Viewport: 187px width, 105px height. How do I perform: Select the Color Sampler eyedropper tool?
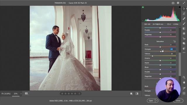click(184, 88)
